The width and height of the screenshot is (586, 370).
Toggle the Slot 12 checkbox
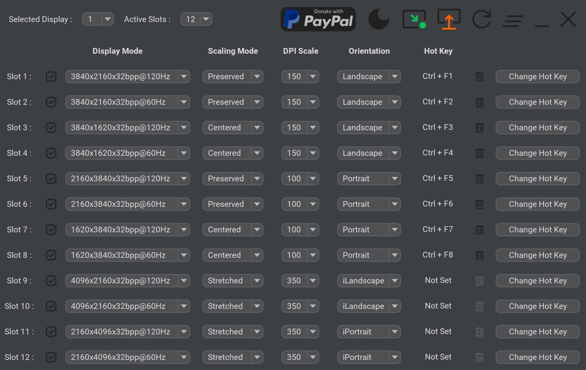click(x=51, y=357)
